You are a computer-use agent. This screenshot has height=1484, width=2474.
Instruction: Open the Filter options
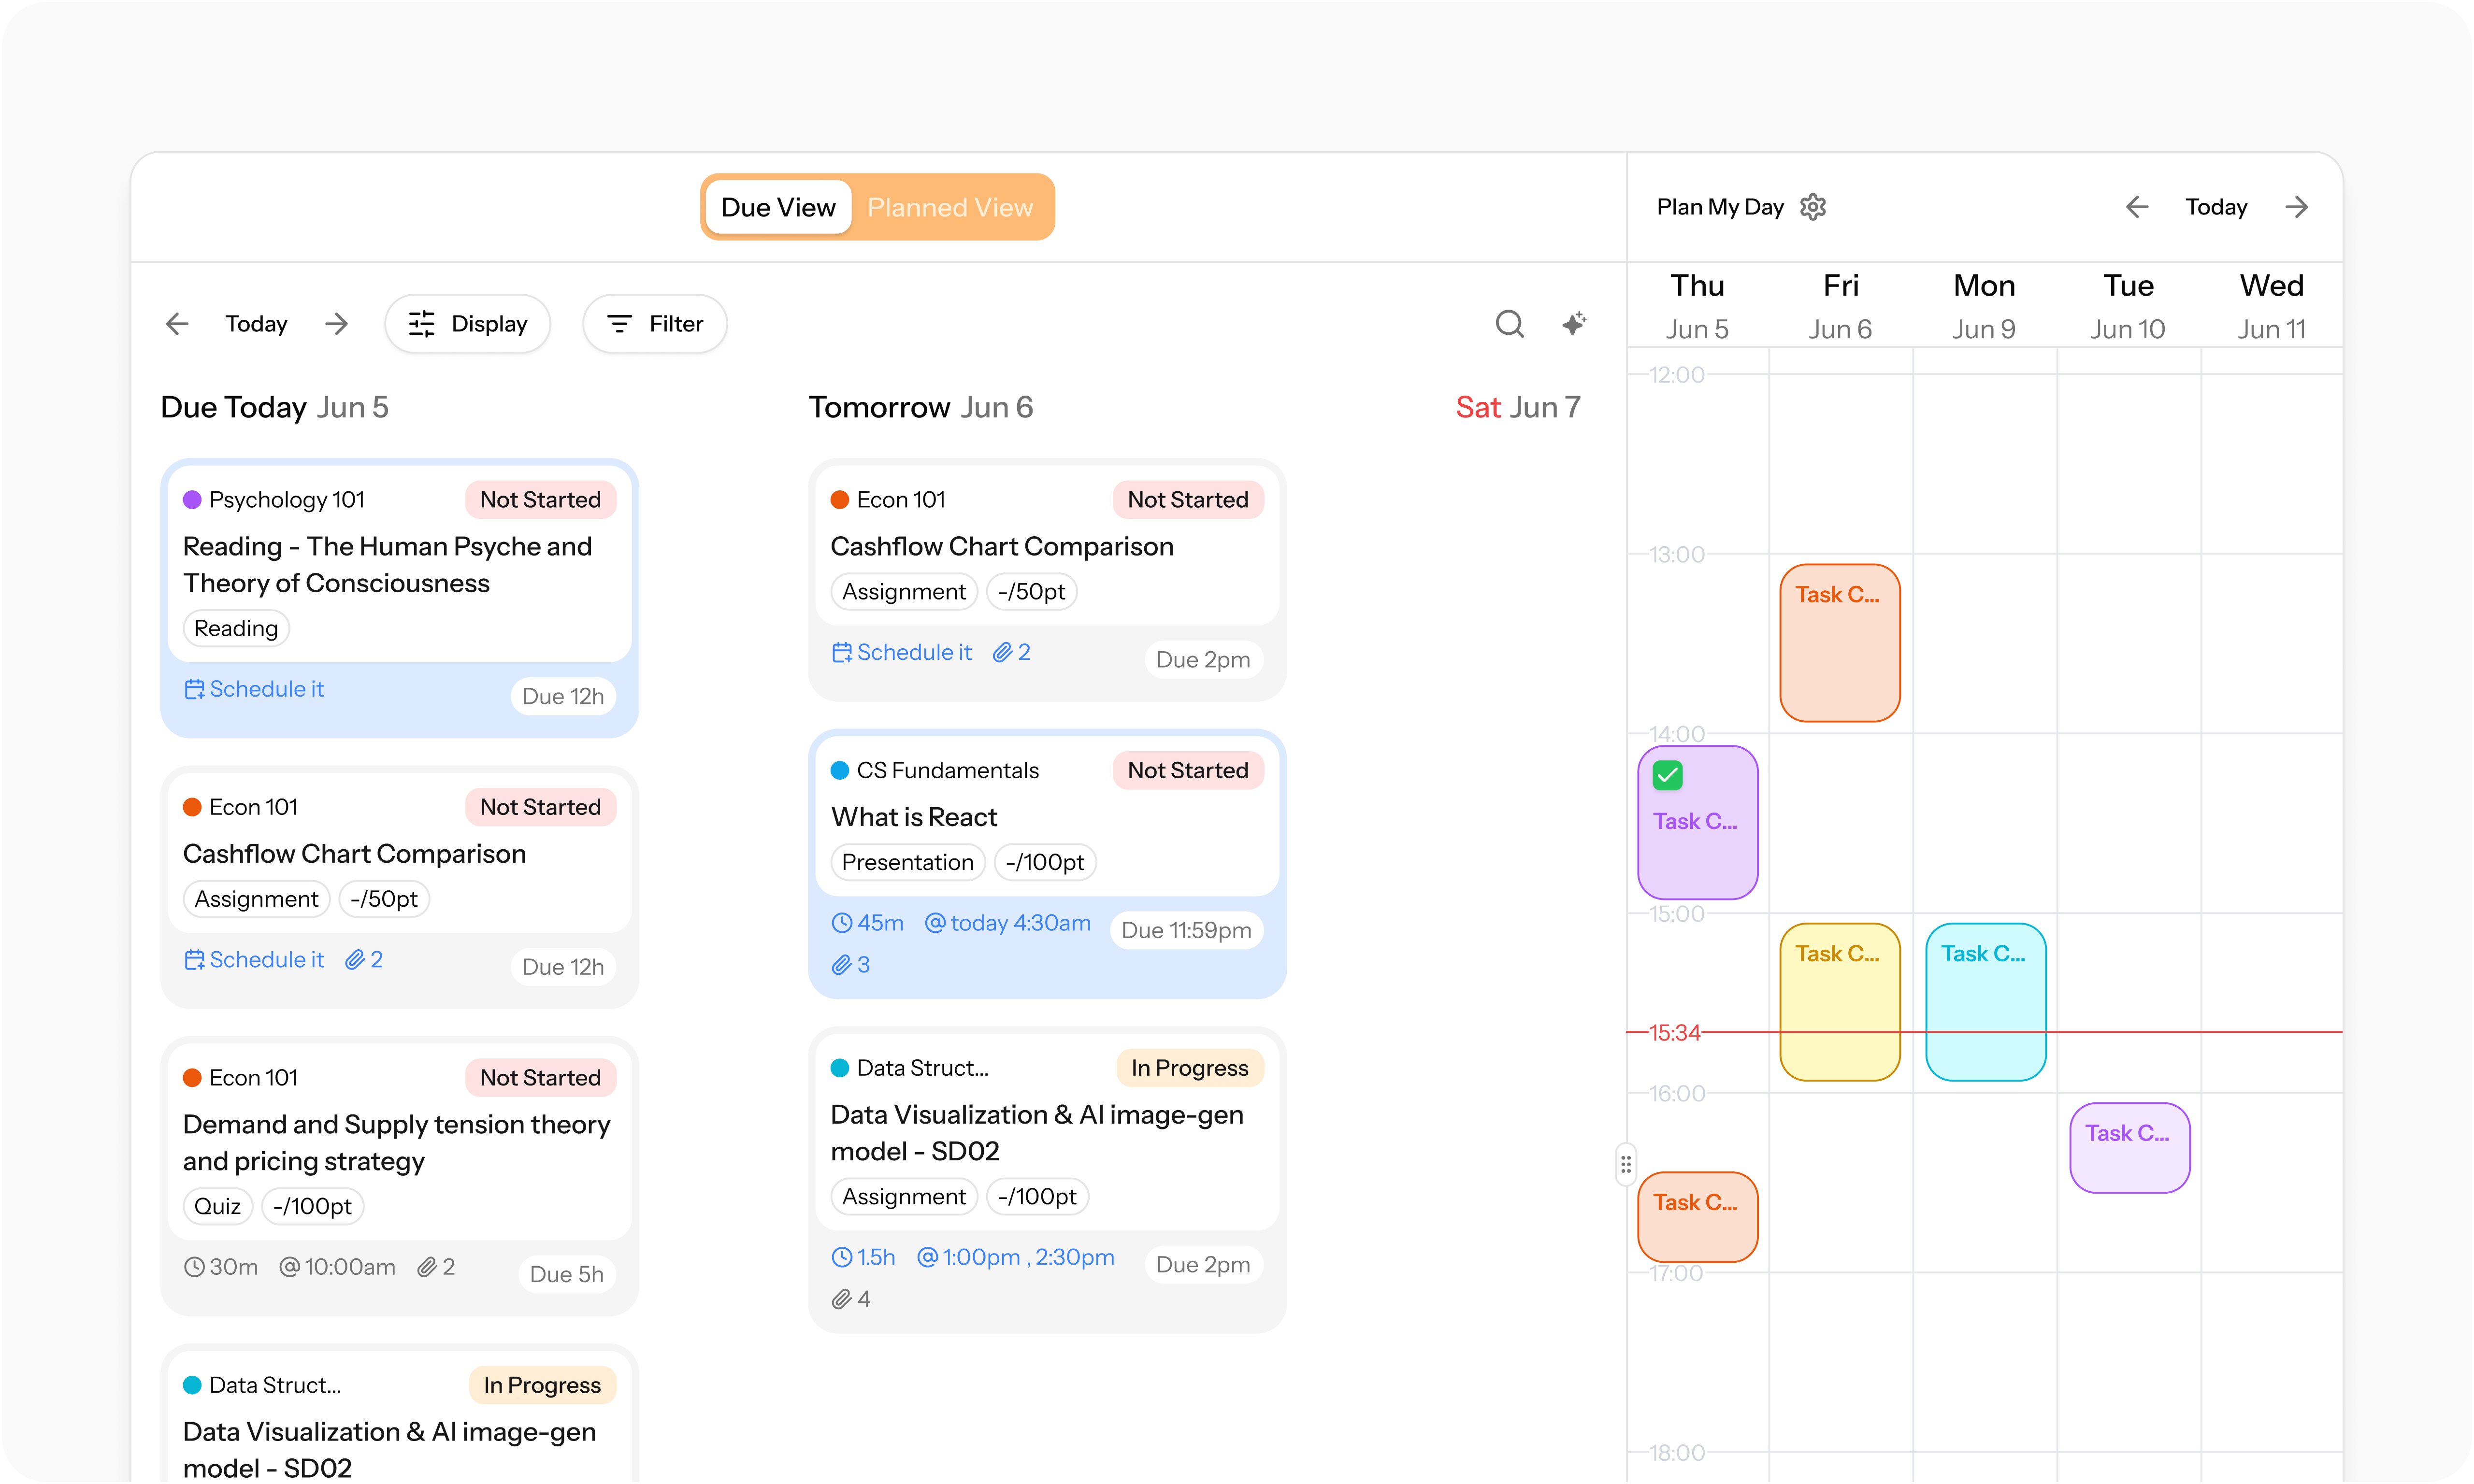(654, 323)
